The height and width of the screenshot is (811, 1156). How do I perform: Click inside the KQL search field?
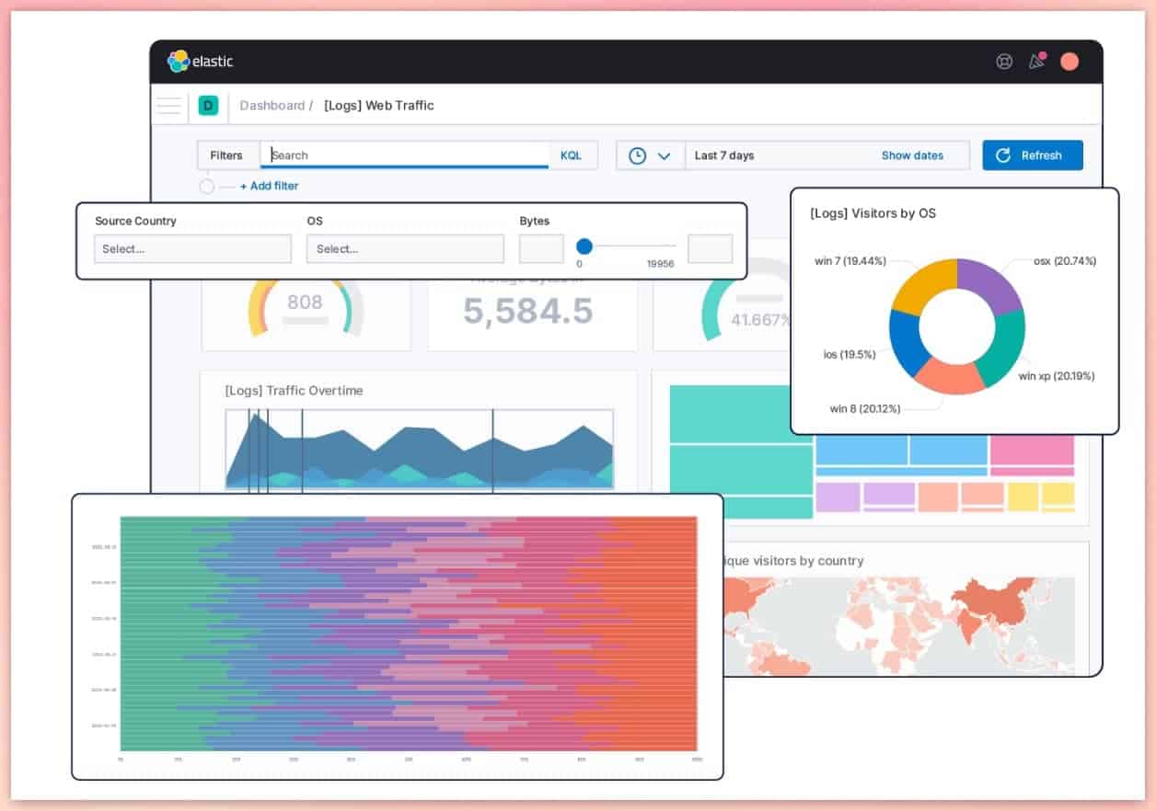[396, 154]
